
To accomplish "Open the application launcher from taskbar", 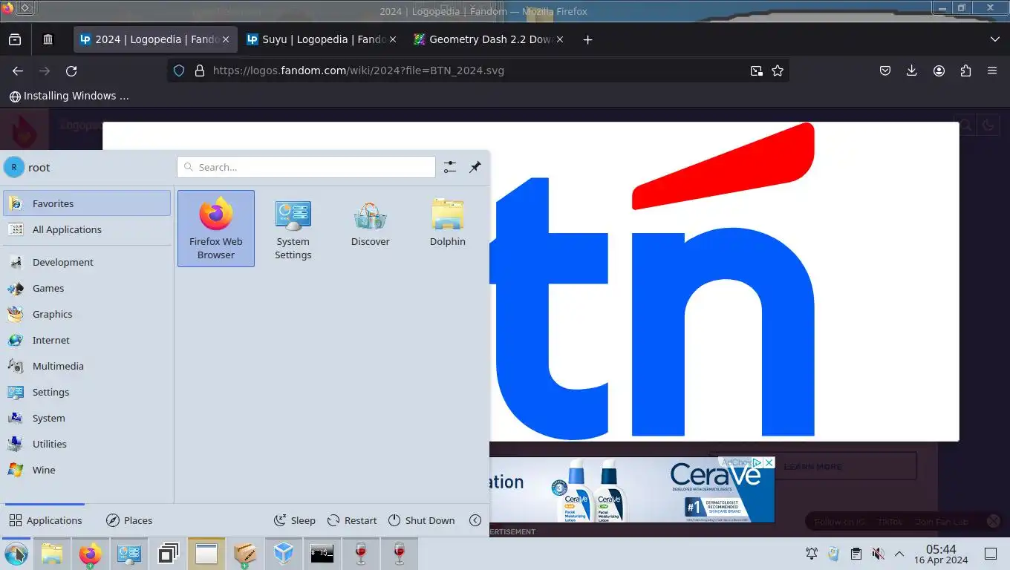I will click(16, 554).
